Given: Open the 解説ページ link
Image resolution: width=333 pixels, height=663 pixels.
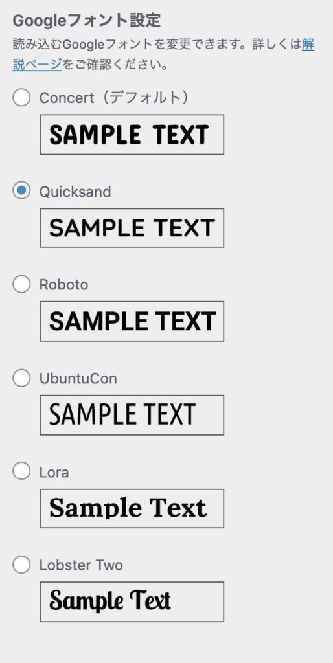Looking at the screenshot, I should [37, 65].
